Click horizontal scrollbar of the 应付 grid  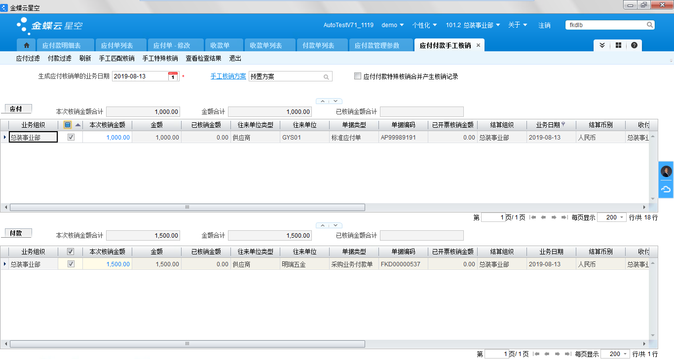point(187,207)
